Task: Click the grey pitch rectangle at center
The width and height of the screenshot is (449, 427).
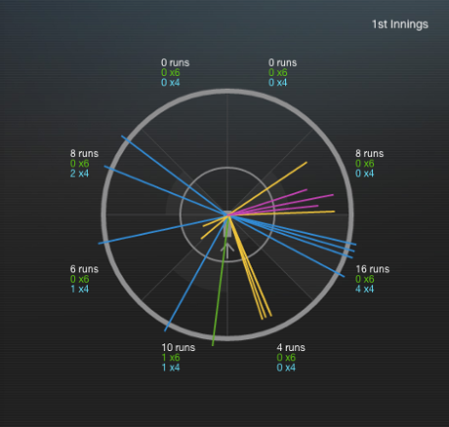Action: tap(227, 224)
